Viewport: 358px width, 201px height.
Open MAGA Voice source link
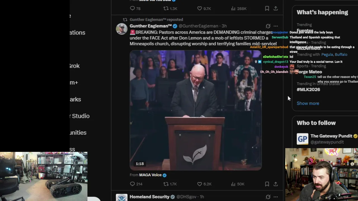click(150, 175)
